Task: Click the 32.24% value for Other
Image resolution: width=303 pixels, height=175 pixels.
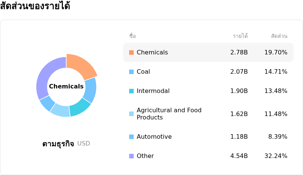Action: click(276, 156)
